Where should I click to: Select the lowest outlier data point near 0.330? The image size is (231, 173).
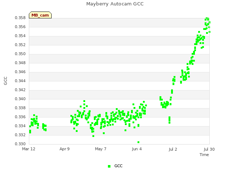point(138,142)
